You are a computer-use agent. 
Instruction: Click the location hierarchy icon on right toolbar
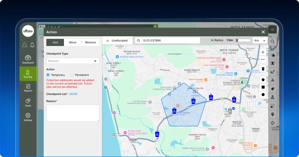tap(273, 97)
